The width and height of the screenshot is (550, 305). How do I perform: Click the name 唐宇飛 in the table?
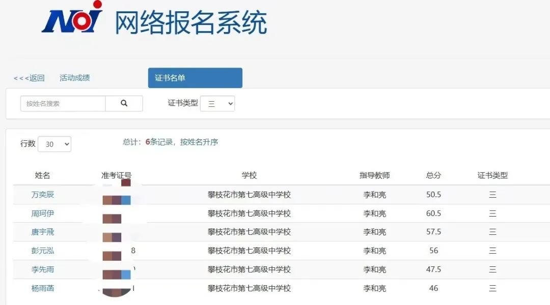43,232
